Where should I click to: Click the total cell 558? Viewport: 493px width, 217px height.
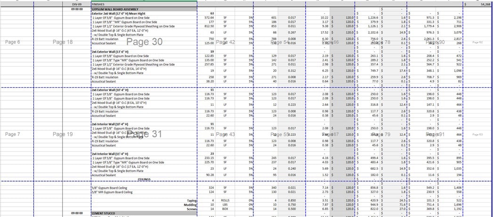click(x=449, y=192)
